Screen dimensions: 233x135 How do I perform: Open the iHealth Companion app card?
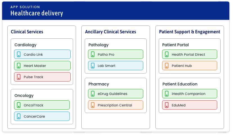point(190,94)
